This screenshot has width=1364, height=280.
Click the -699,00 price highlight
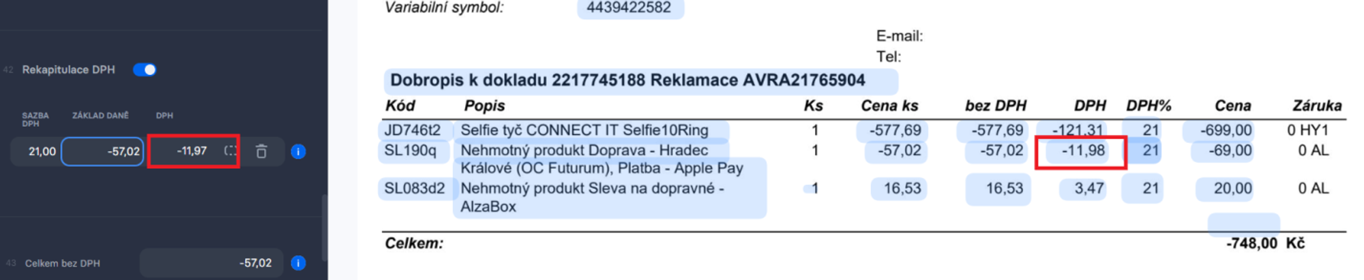[x=1226, y=130]
